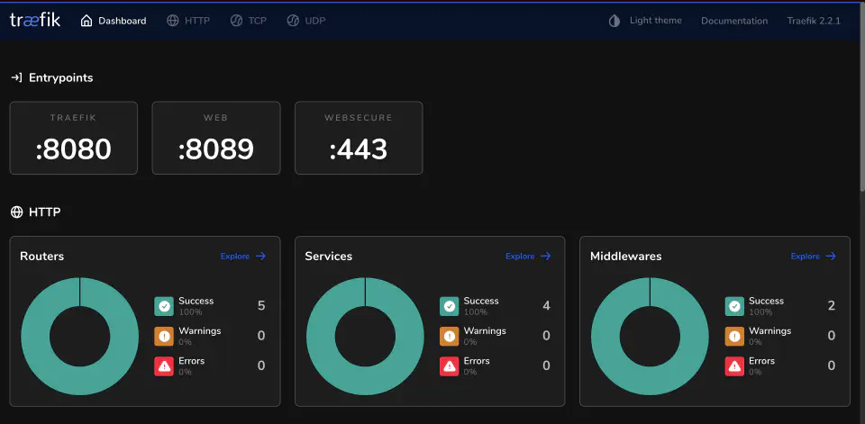Click Services Errors count 0

547,365
